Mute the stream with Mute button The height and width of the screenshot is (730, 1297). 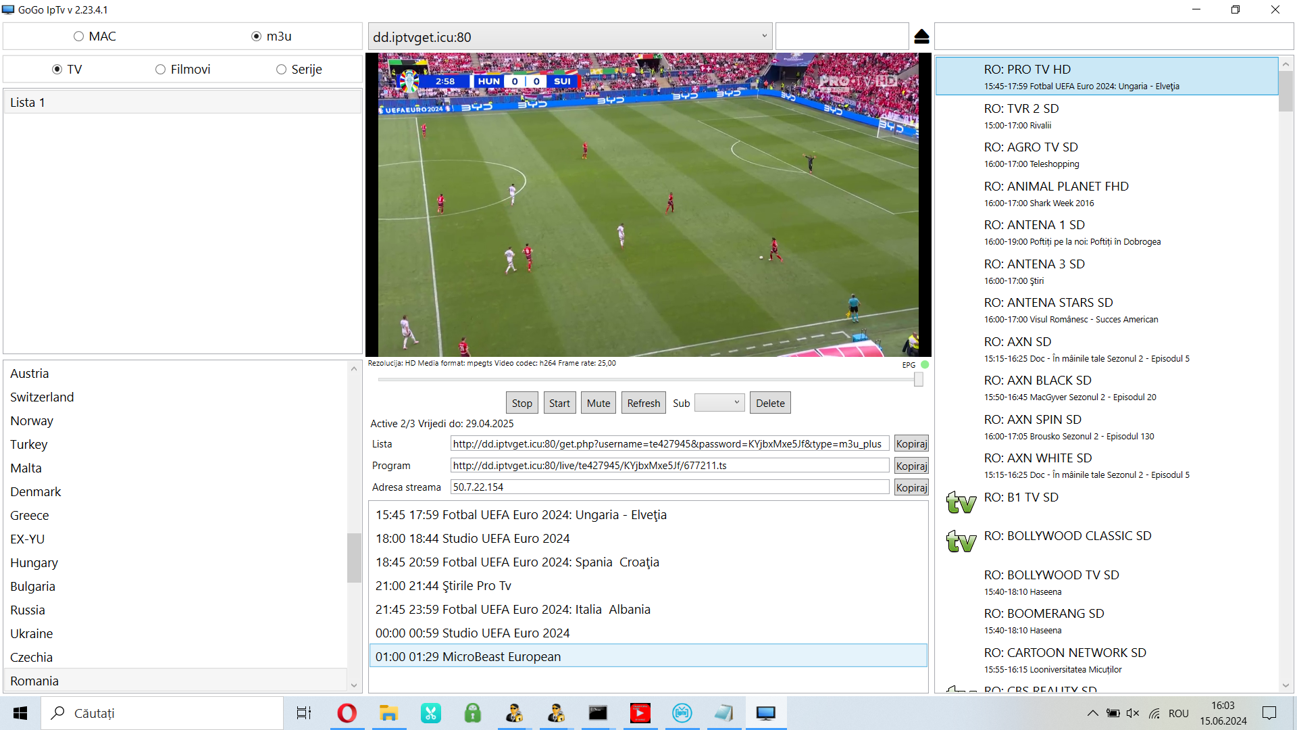599,403
